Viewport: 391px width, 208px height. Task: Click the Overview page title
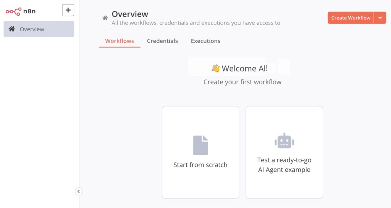click(x=130, y=14)
